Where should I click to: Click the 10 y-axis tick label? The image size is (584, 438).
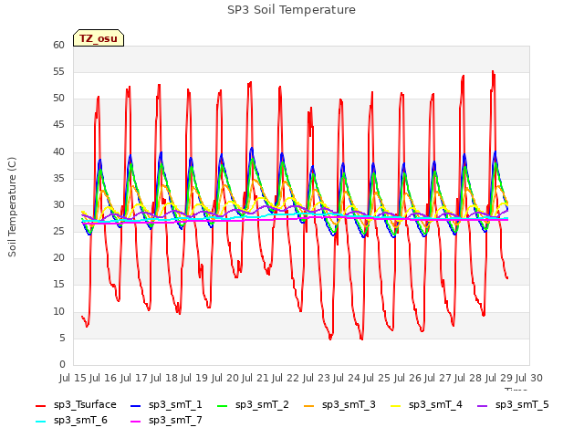[x=58, y=312]
